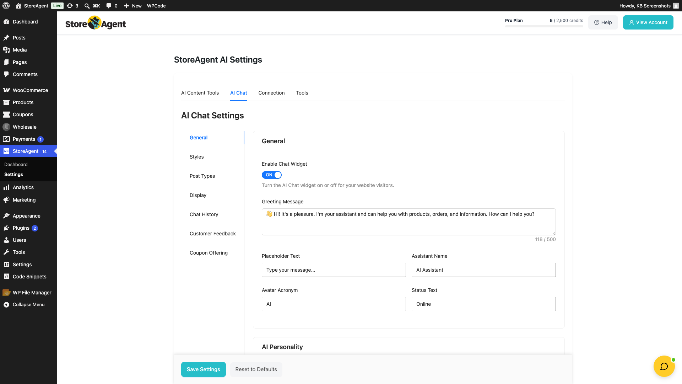Toggle the Enable Chat Widget switch off
The image size is (682, 384).
pos(272,175)
